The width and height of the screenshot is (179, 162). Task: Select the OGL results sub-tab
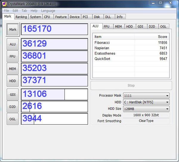point(163,27)
